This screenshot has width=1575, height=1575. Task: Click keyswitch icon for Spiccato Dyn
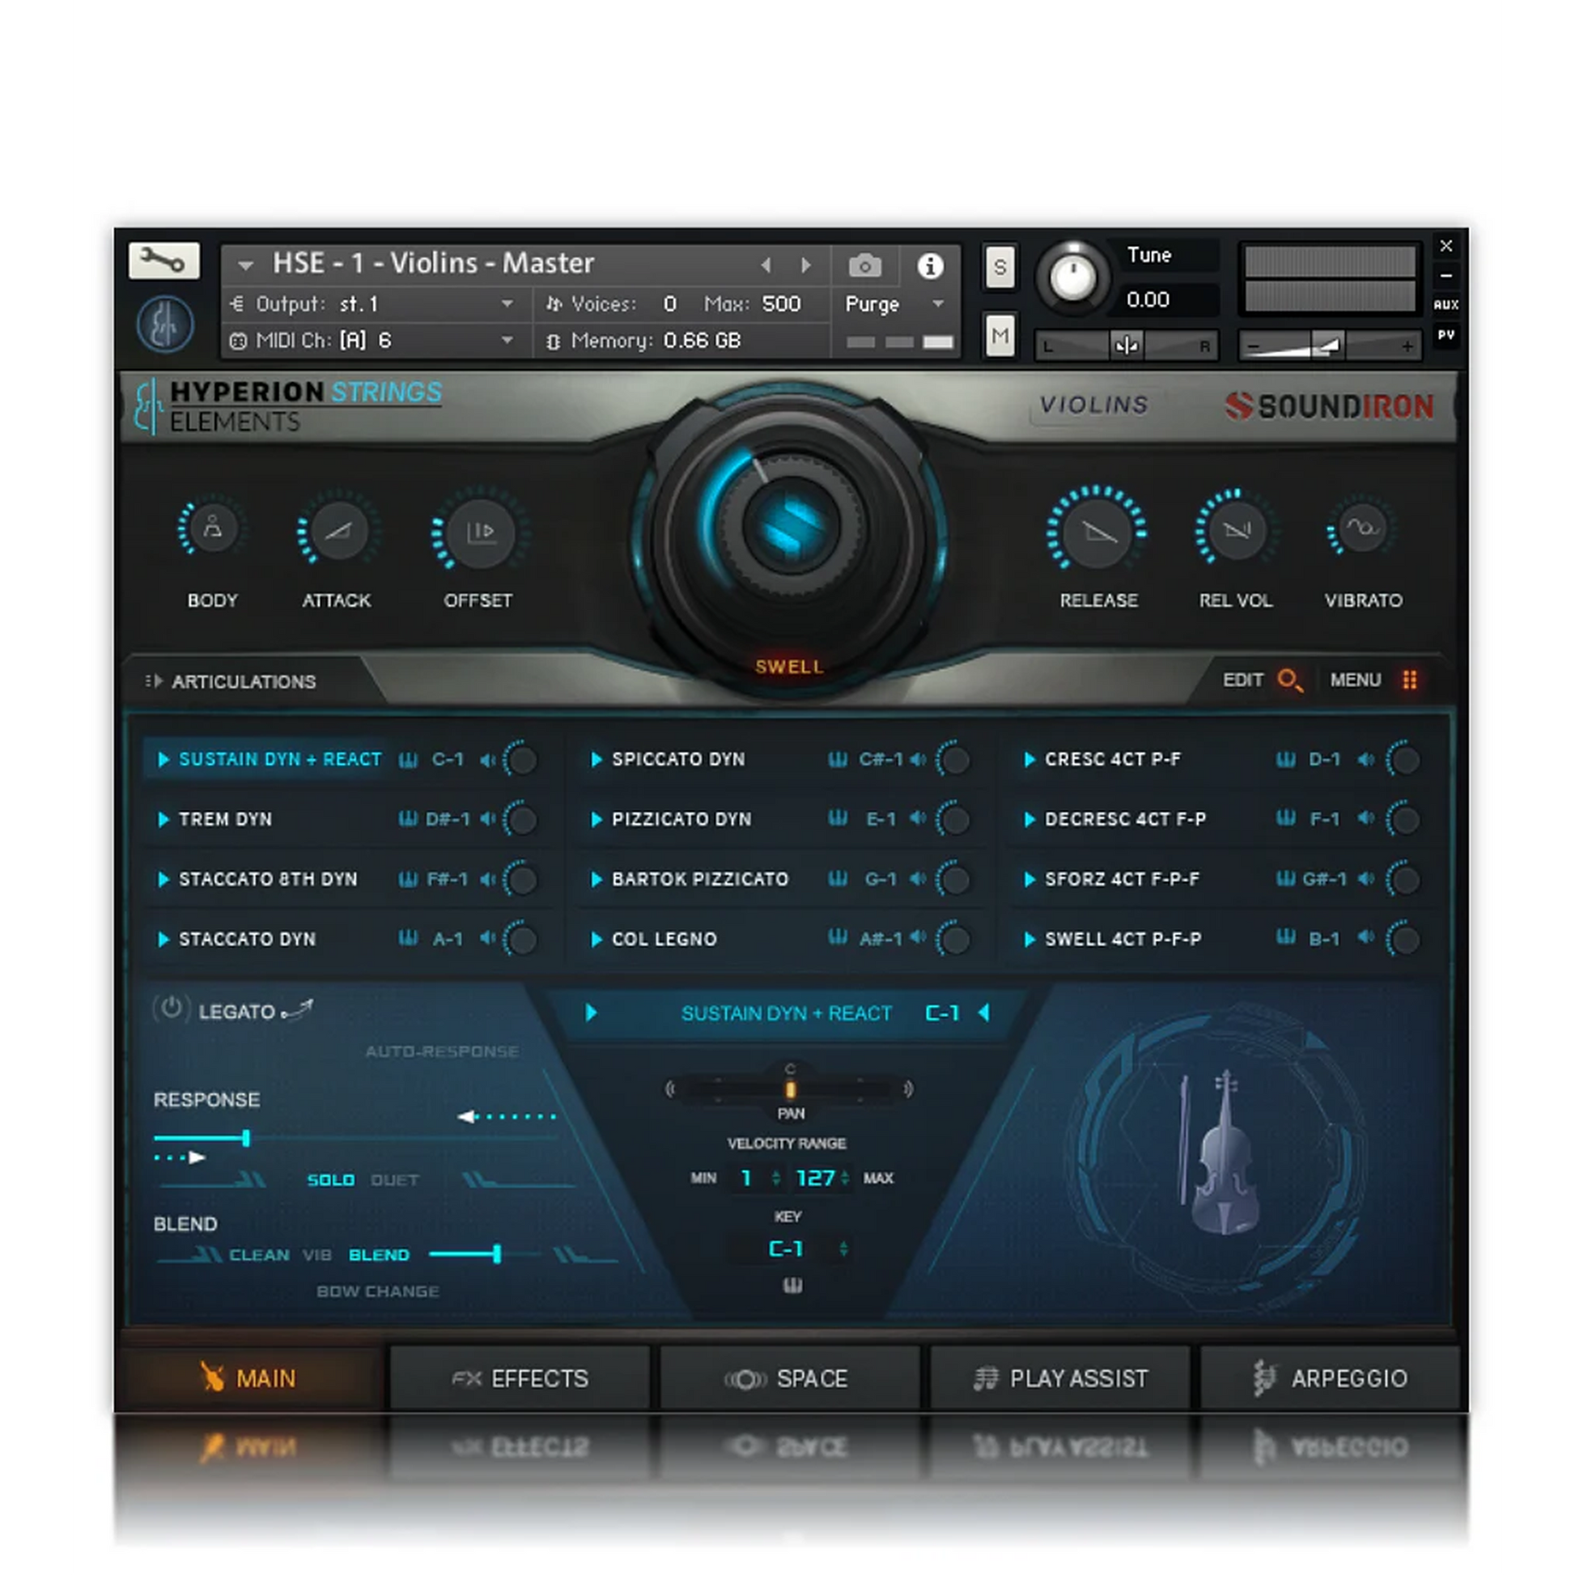click(x=837, y=760)
